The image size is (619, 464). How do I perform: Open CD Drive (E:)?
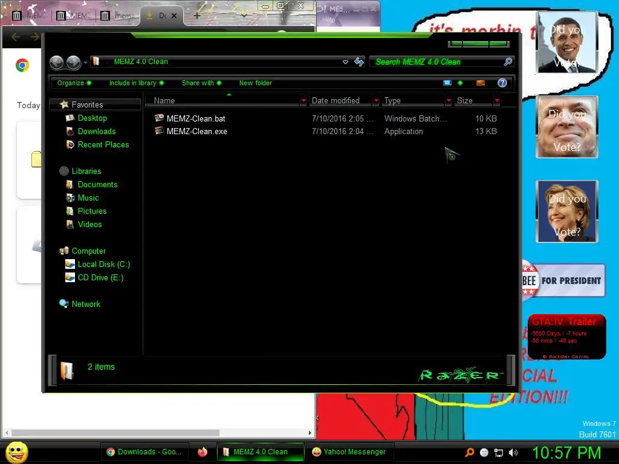pyautogui.click(x=100, y=278)
